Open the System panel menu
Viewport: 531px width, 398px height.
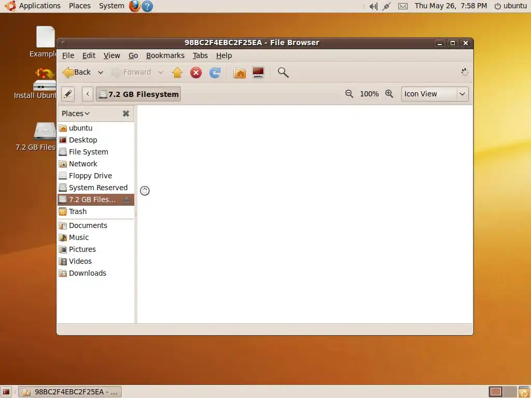pos(111,6)
